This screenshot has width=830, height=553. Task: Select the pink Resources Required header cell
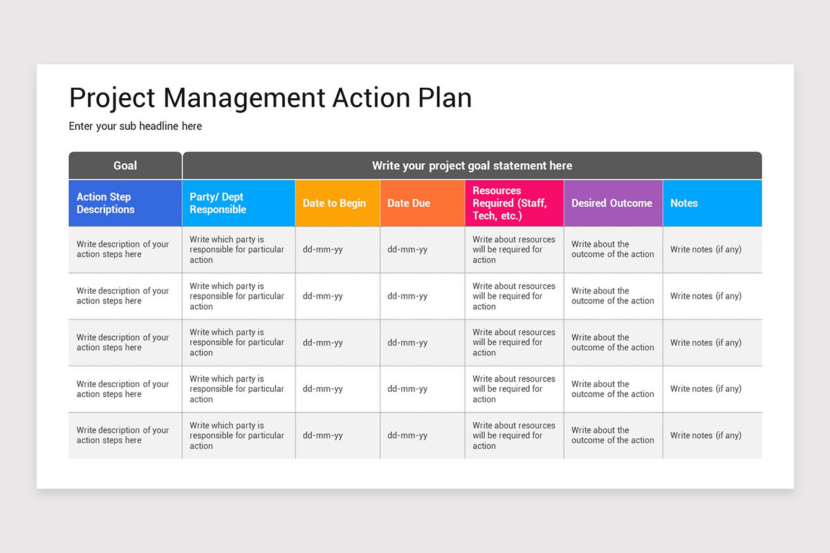515,203
